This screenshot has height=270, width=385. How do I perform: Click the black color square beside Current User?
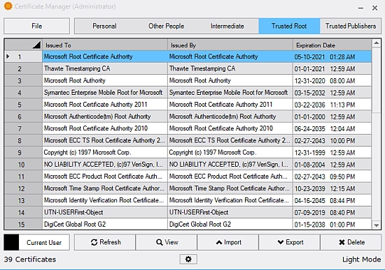11,242
